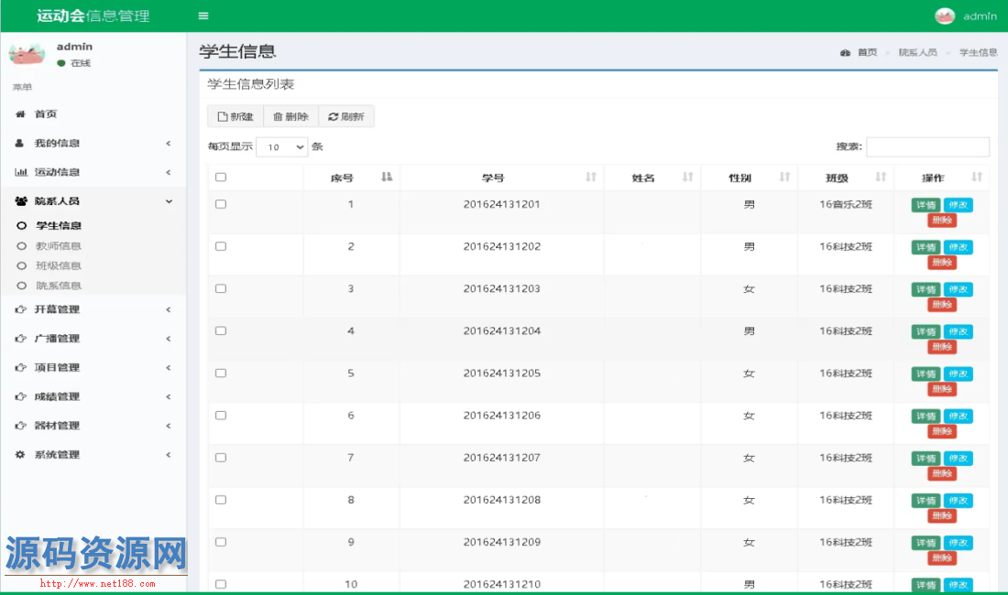Viewport: 1008px width, 595px height.
Task: Sort by 序号 column sort icon
Action: (387, 178)
